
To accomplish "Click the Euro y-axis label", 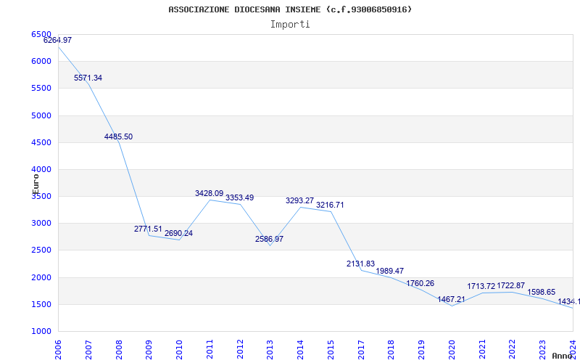I will [36, 184].
